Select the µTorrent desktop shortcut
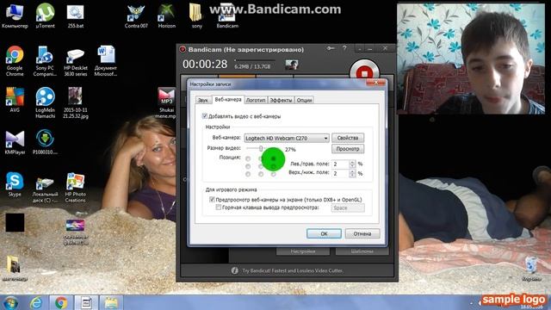551x310 pixels. 45,15
